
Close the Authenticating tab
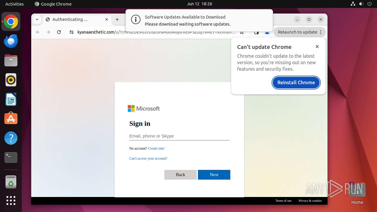[x=107, y=19]
